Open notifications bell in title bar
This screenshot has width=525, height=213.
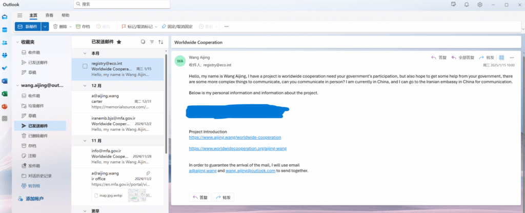tap(467, 5)
